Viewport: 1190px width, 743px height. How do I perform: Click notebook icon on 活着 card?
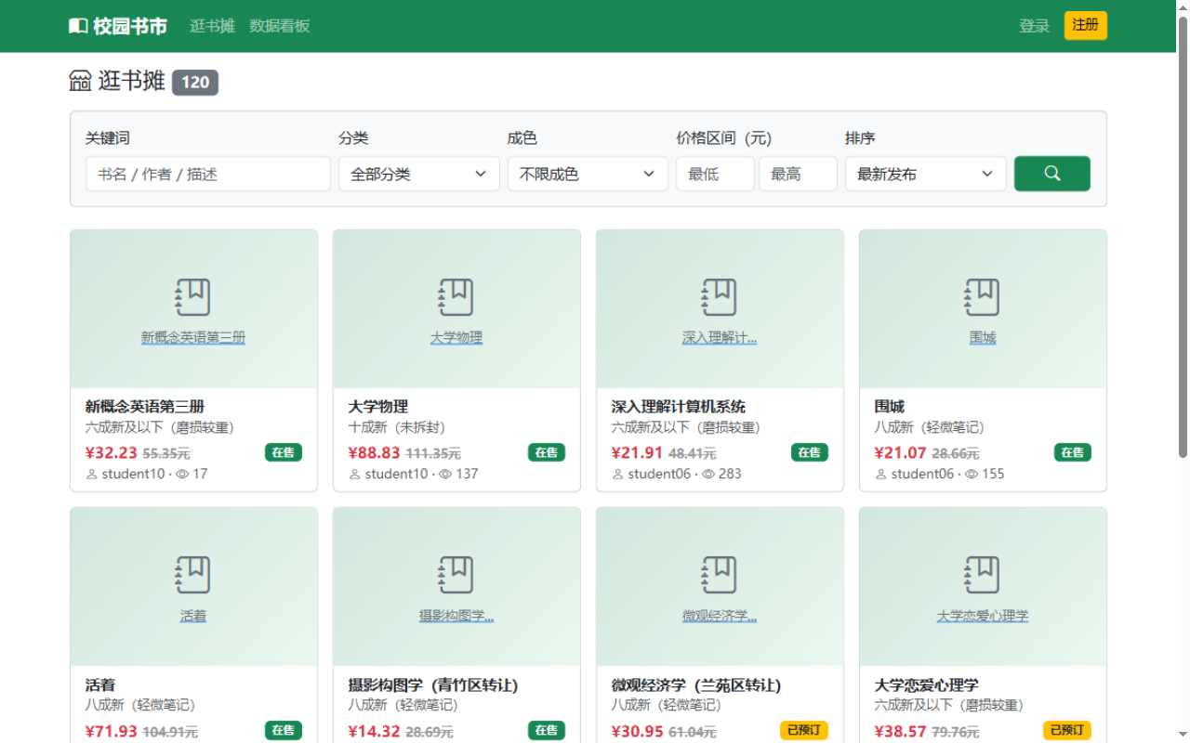tap(193, 575)
